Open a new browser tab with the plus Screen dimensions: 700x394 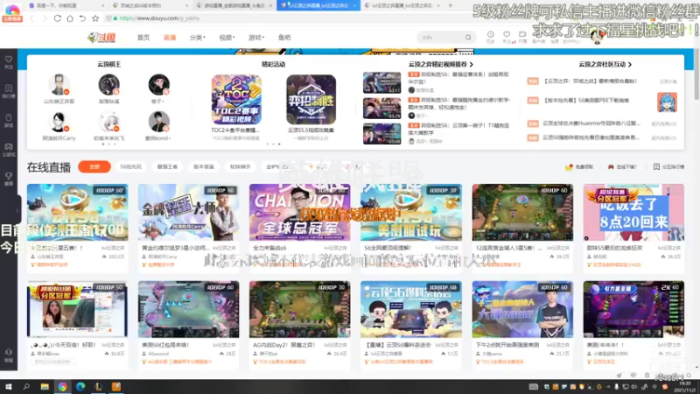point(451,5)
